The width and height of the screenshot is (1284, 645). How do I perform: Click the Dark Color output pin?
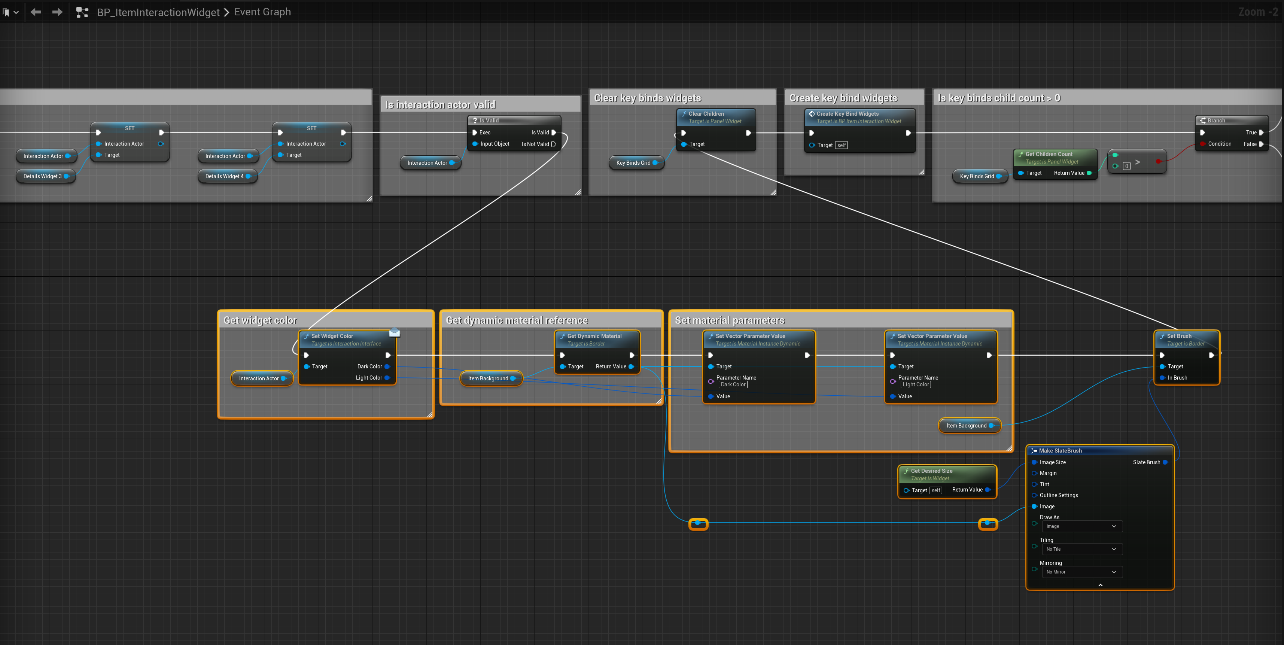click(387, 367)
